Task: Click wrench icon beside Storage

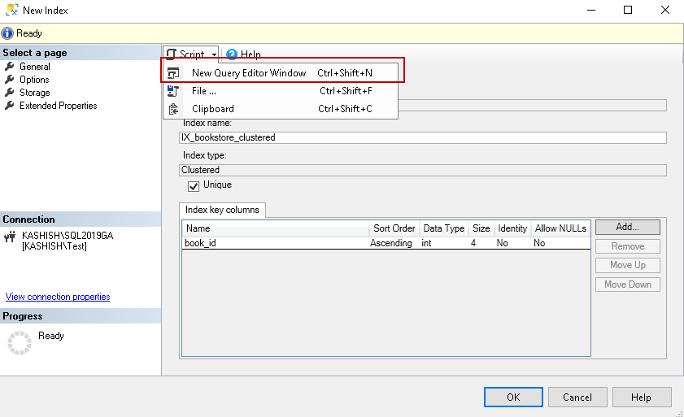Action: 10,93
